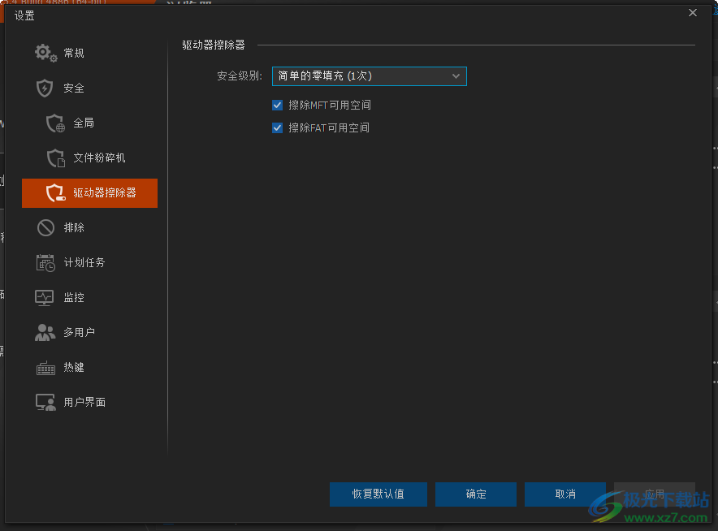Disable the 擦除FAT可用空间 checkbox
This screenshot has width=718, height=531.
click(278, 127)
